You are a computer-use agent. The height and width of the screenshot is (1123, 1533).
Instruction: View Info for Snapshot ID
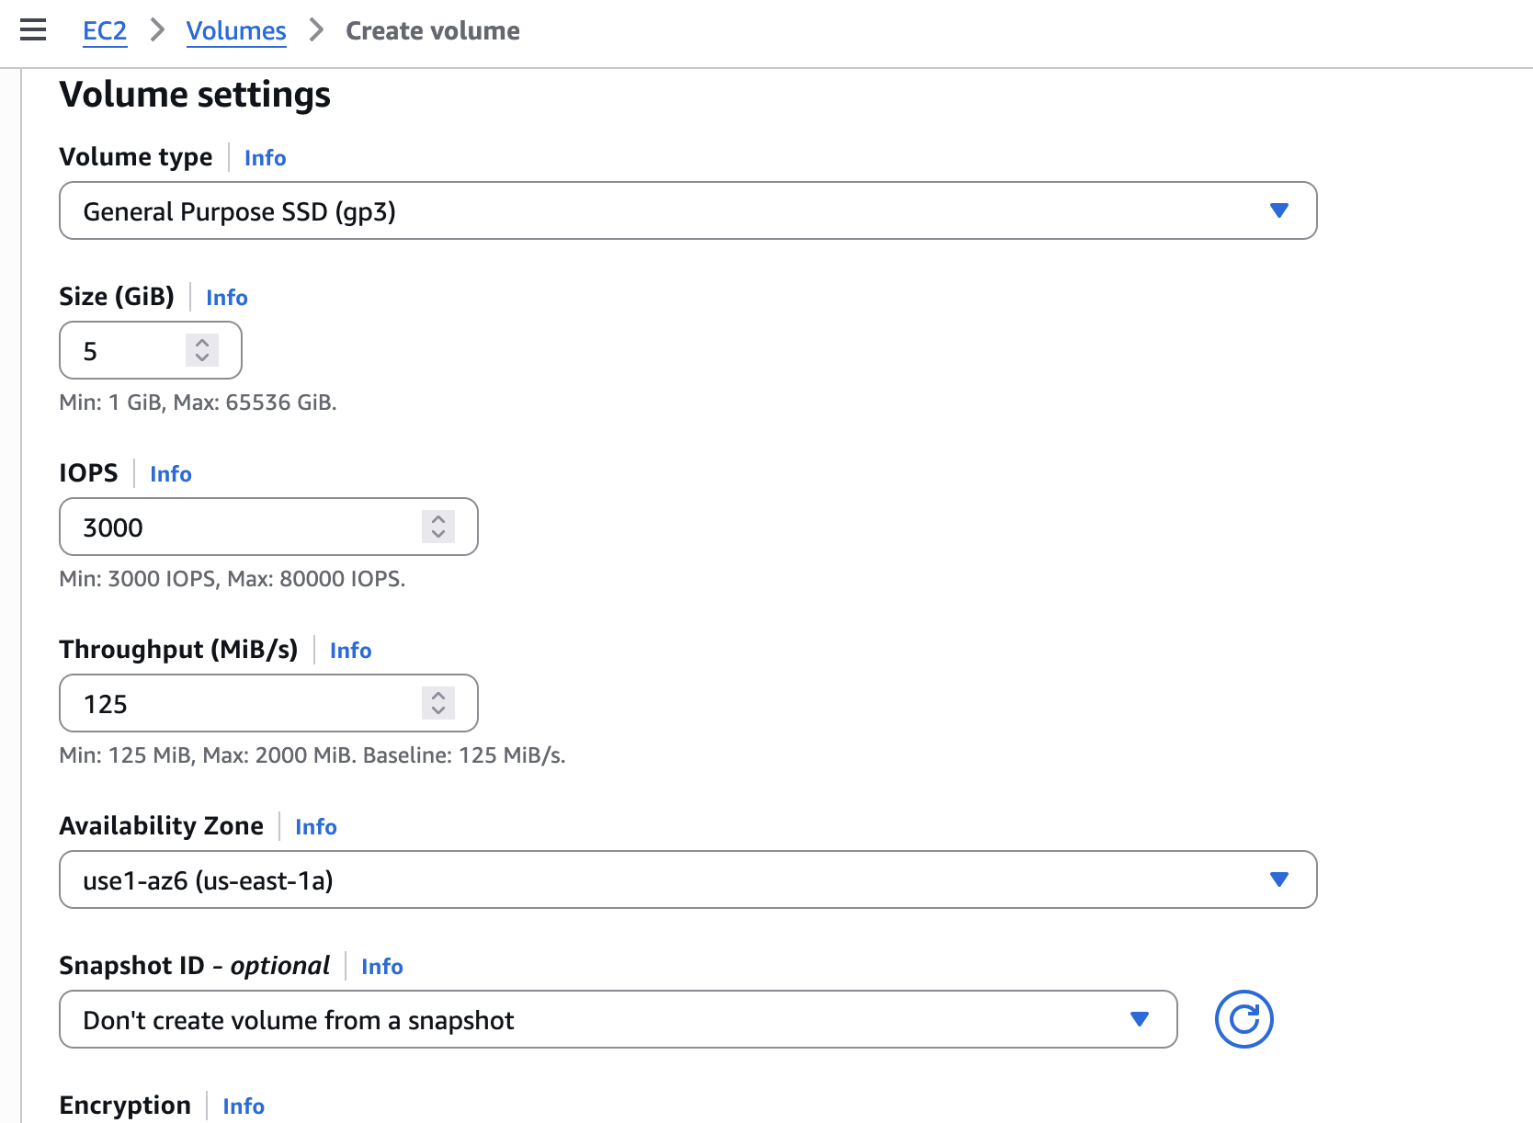[x=381, y=967]
